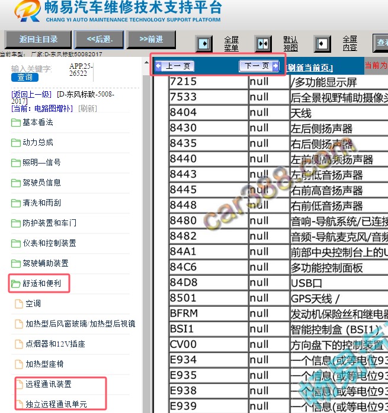Click the 全屏内容 label

pyautogui.click(x=350, y=44)
